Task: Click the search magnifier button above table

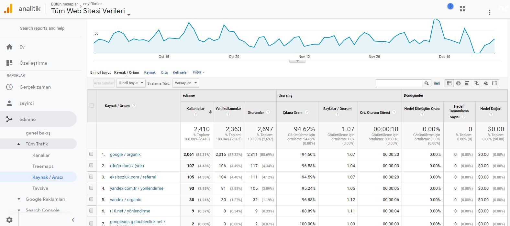Action: pyautogui.click(x=427, y=83)
